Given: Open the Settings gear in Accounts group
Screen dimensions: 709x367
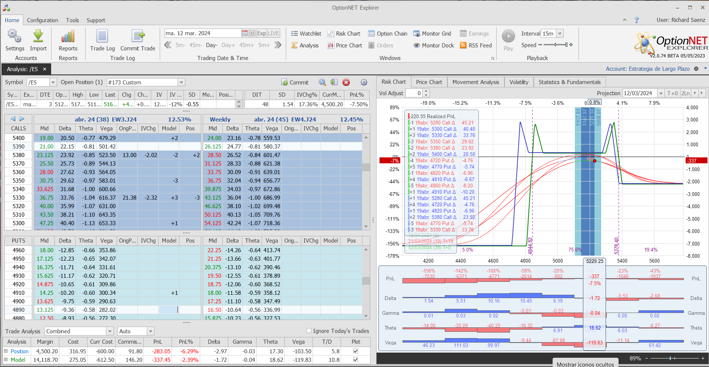Looking at the screenshot, I should 14,36.
